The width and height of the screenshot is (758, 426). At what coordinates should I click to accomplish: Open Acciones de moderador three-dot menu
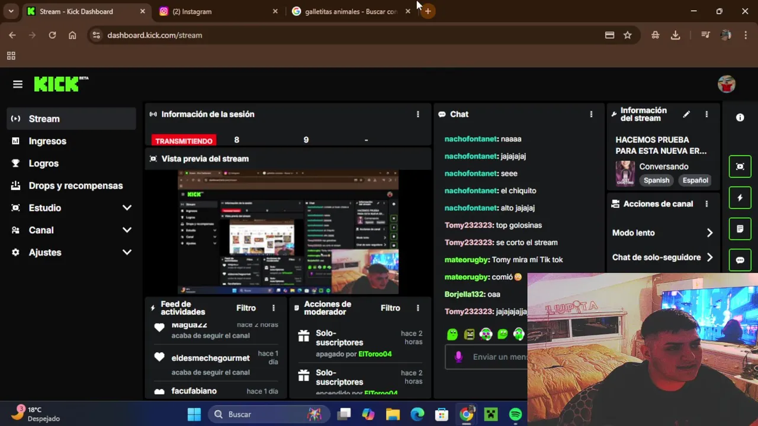click(418, 308)
